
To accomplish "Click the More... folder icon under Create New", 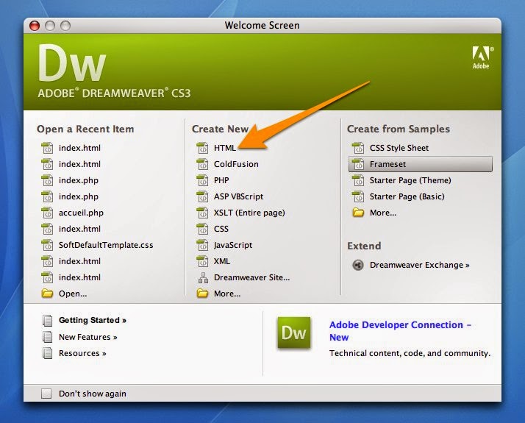I will click(202, 294).
